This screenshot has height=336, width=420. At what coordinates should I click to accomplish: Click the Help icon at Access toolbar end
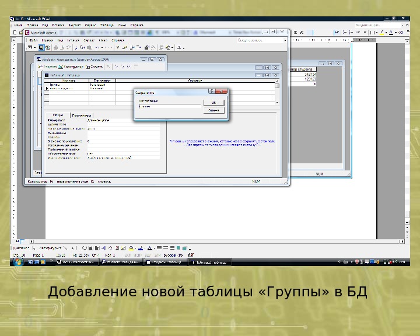tap(179, 48)
